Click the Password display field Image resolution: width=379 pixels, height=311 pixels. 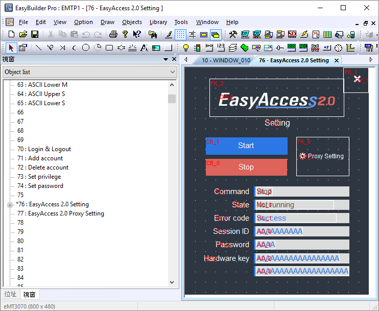coord(302,245)
